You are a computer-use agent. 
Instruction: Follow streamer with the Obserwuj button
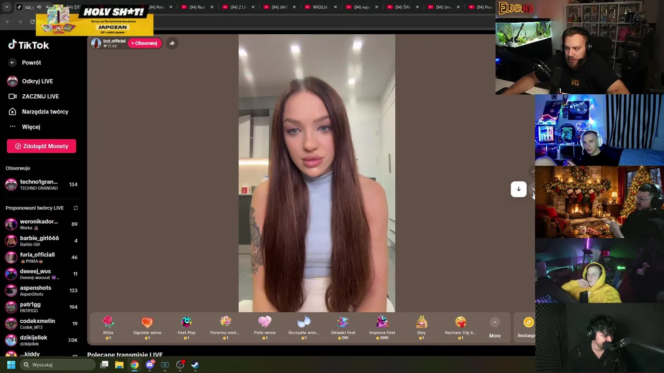[x=144, y=43]
